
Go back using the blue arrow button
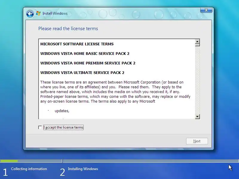(x=30, y=14)
